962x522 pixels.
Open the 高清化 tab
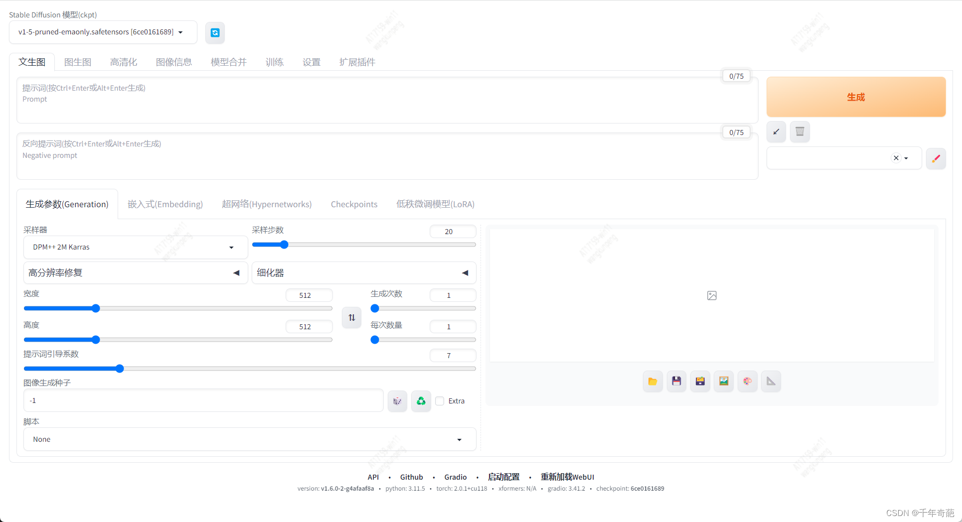[124, 62]
